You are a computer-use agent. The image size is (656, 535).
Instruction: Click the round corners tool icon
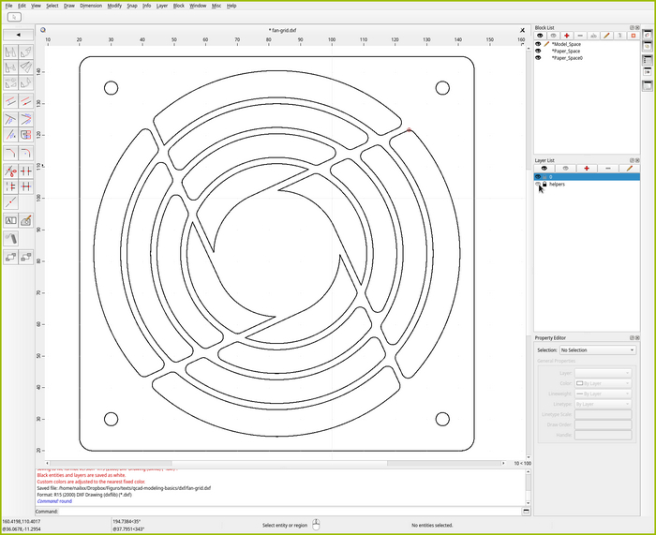pos(26,151)
